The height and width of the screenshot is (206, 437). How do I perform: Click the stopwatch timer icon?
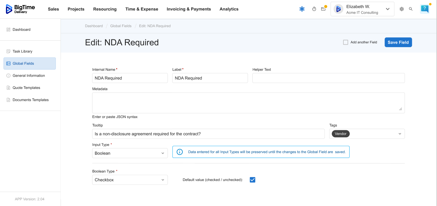[314, 9]
